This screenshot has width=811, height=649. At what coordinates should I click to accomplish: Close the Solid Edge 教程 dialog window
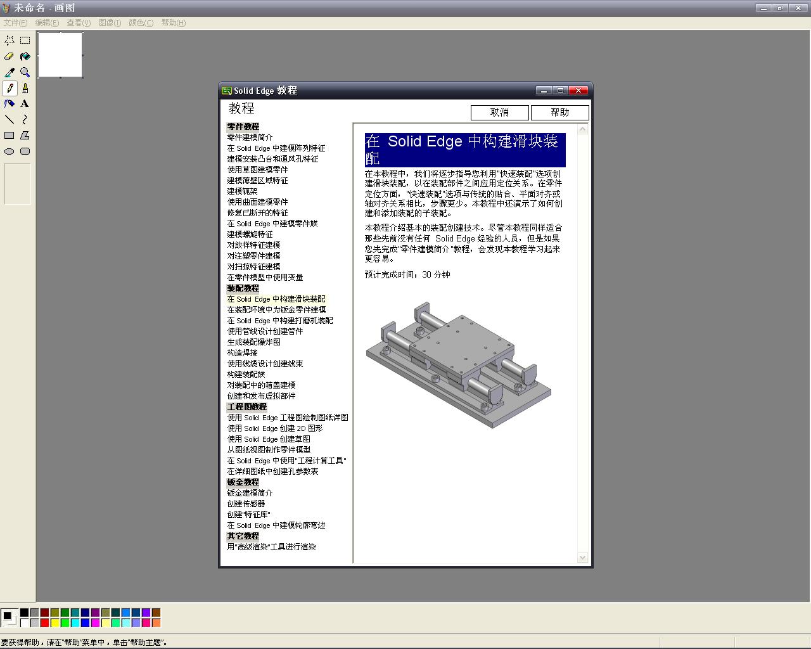pos(578,91)
